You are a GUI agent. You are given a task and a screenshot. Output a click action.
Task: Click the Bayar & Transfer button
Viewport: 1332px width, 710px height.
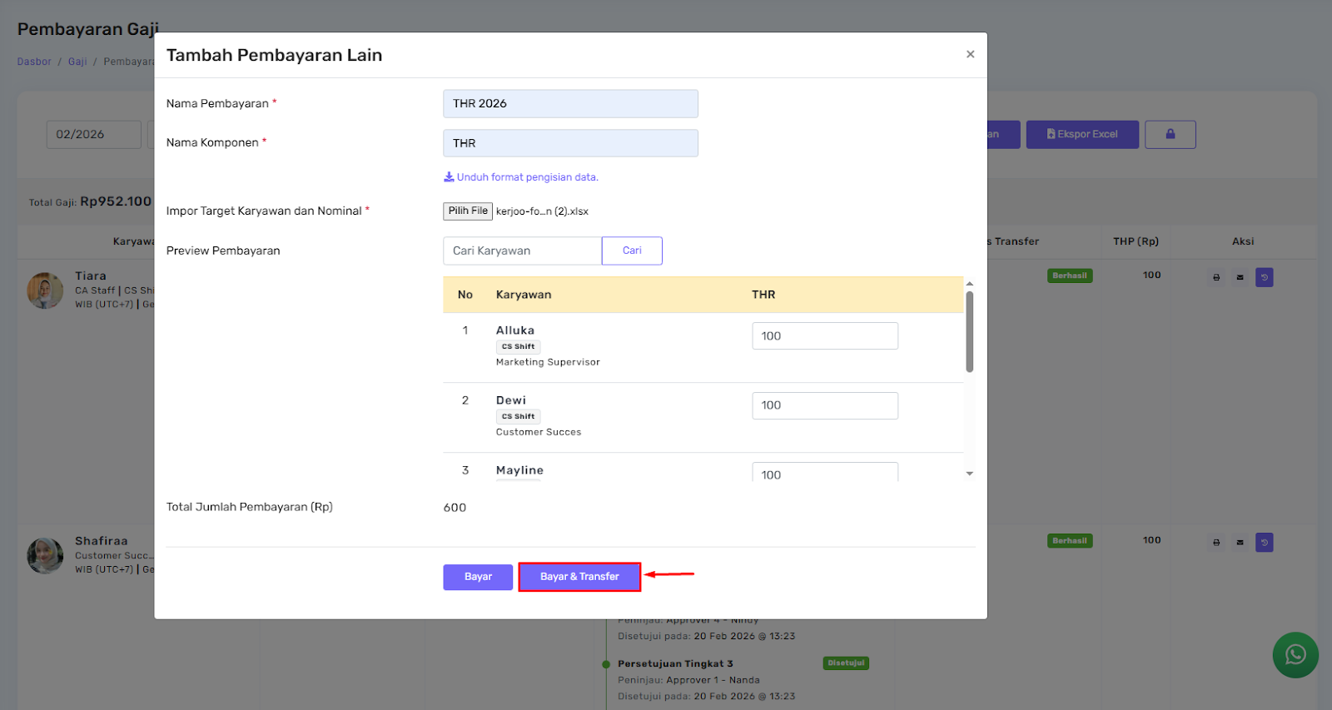click(x=579, y=577)
